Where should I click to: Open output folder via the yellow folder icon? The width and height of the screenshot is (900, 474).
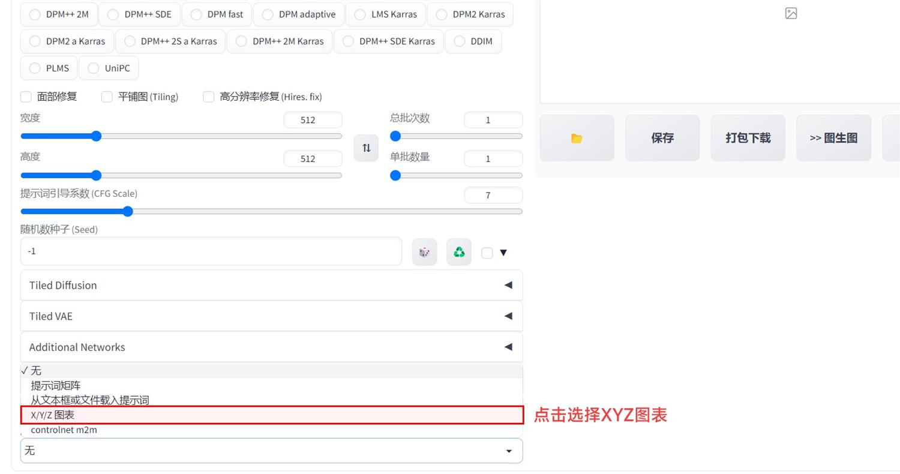click(576, 137)
